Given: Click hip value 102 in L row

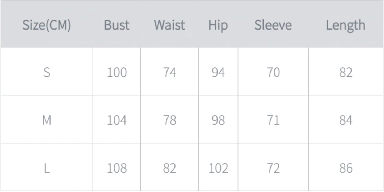Looking at the screenshot, I should pos(218,168).
